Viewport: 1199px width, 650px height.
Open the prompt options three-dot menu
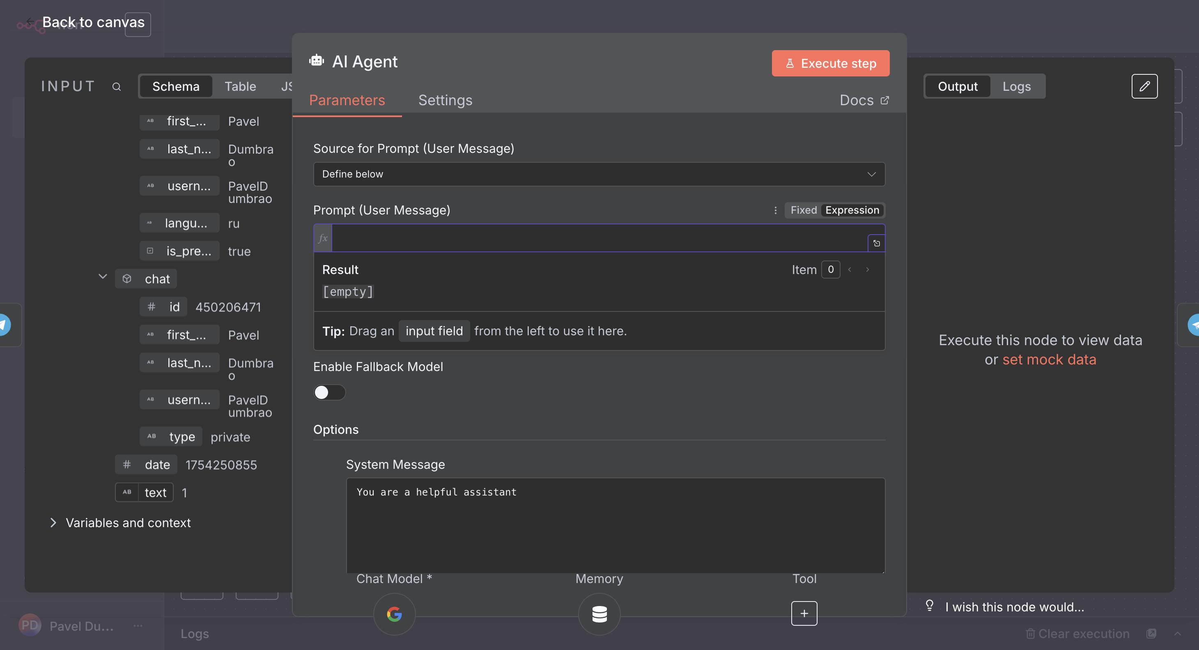[775, 210]
